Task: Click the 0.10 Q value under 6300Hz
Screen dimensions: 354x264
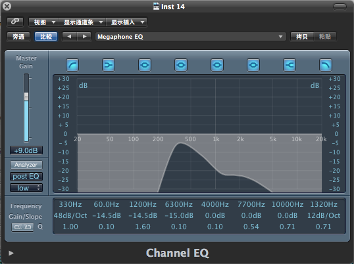Action: pyautogui.click(x=179, y=227)
